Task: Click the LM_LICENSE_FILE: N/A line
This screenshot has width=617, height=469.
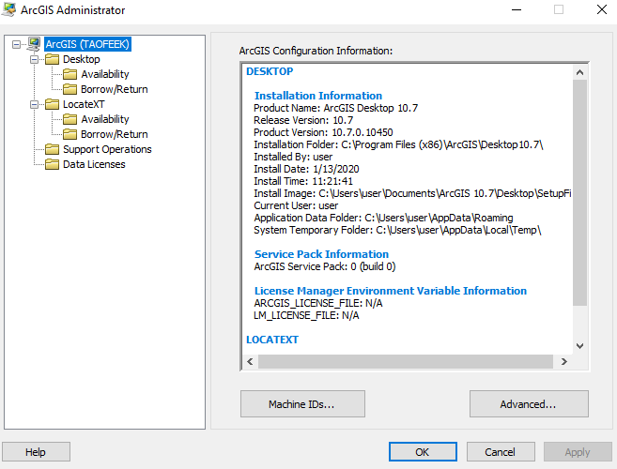Action: click(x=306, y=315)
